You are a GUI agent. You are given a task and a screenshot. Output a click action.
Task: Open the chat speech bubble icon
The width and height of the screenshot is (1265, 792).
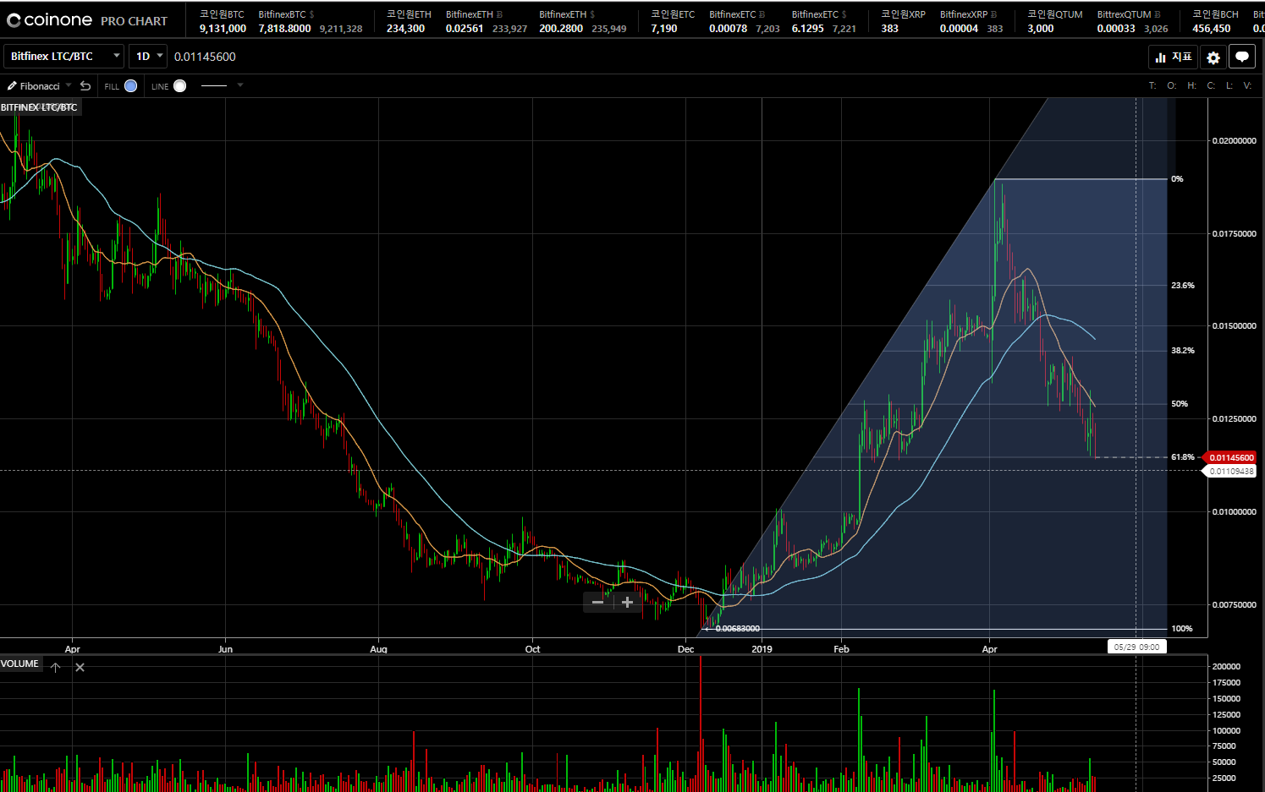[x=1242, y=57]
